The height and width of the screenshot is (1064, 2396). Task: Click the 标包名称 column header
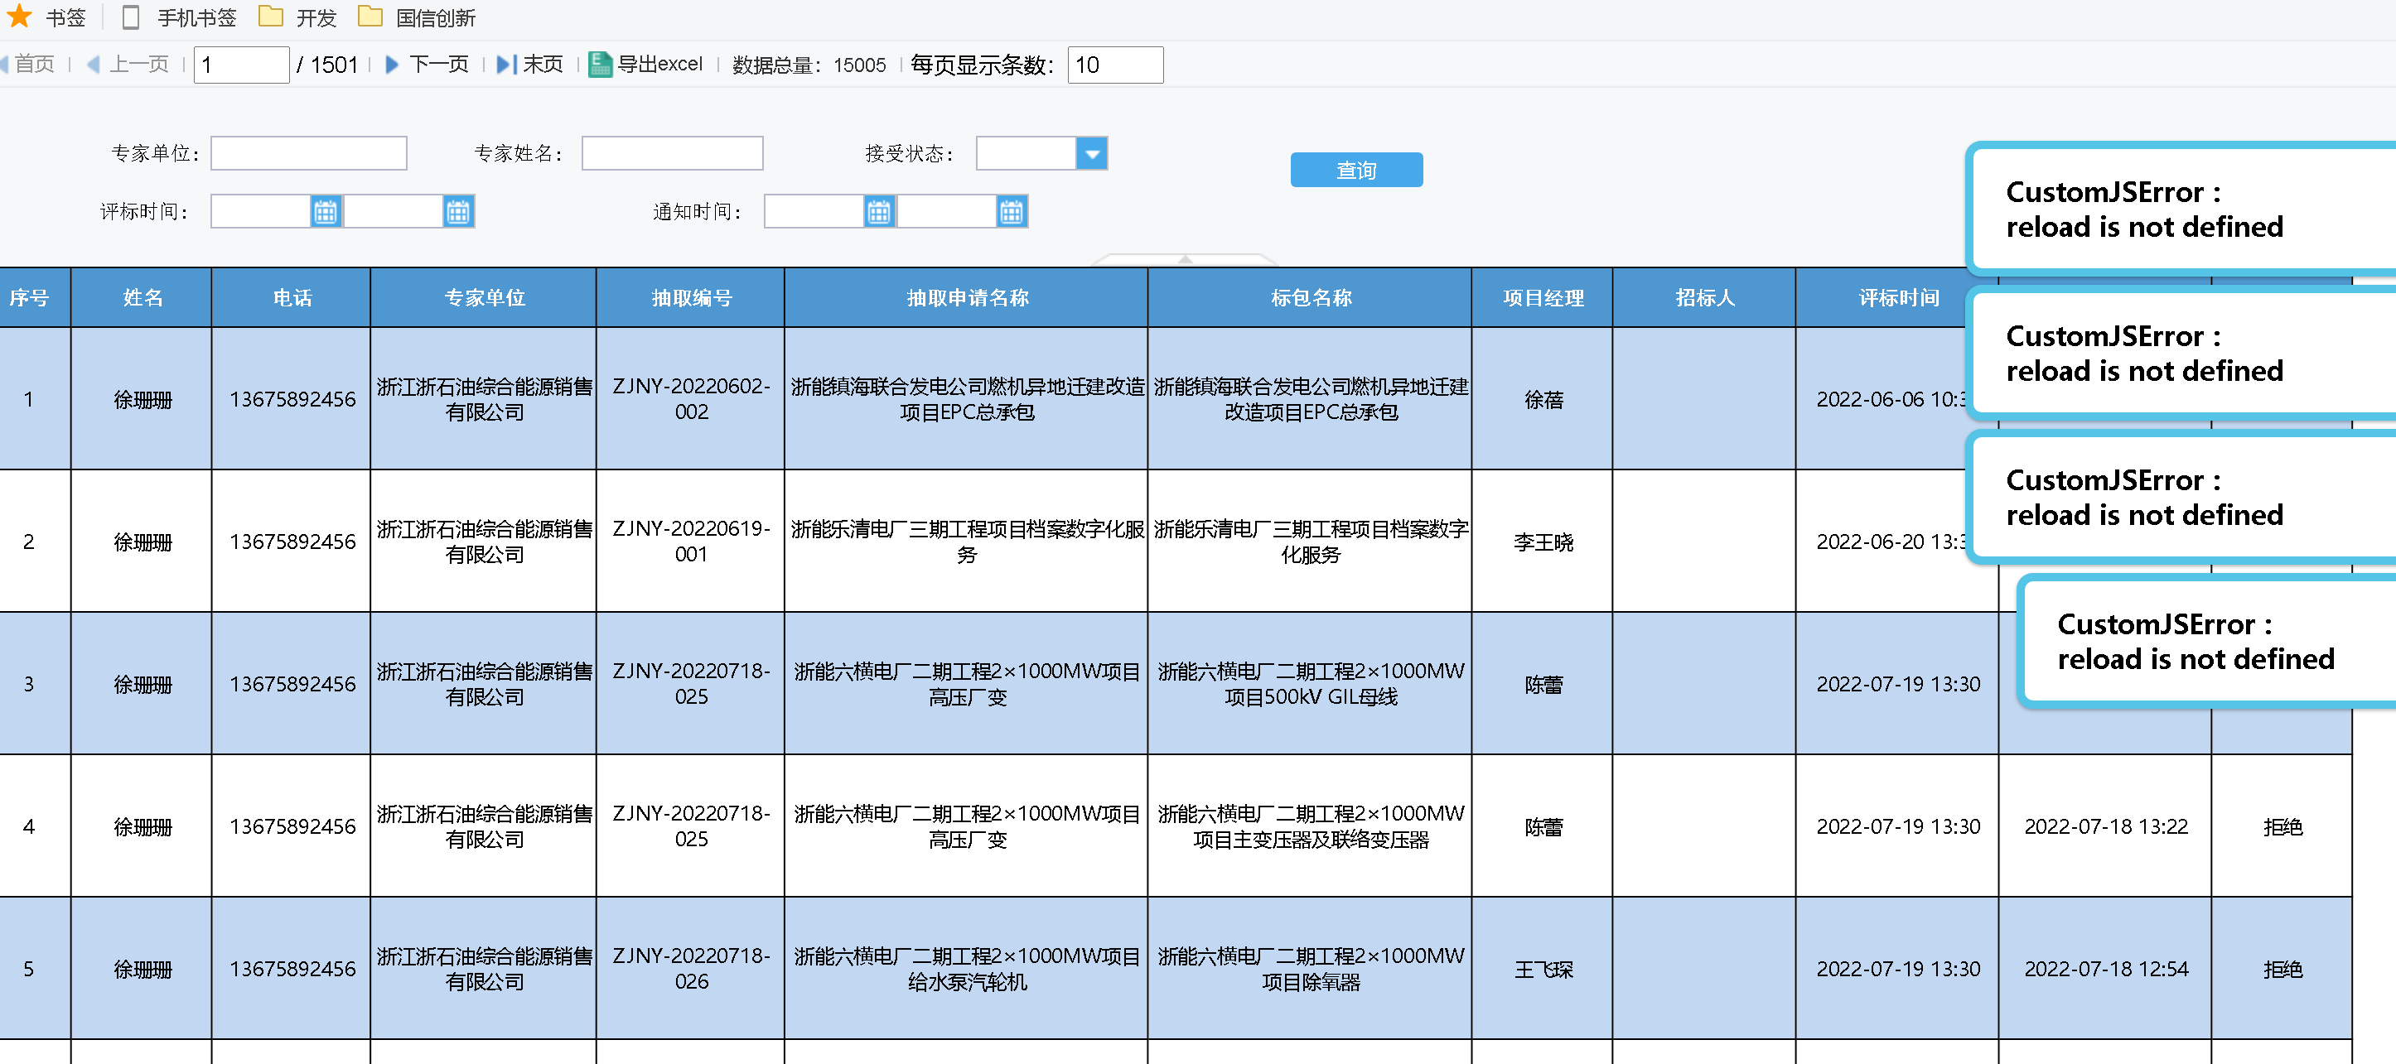1311,298
